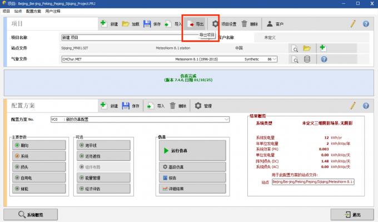Click the 退出 button
The image size is (378, 222).
click(352, 215)
